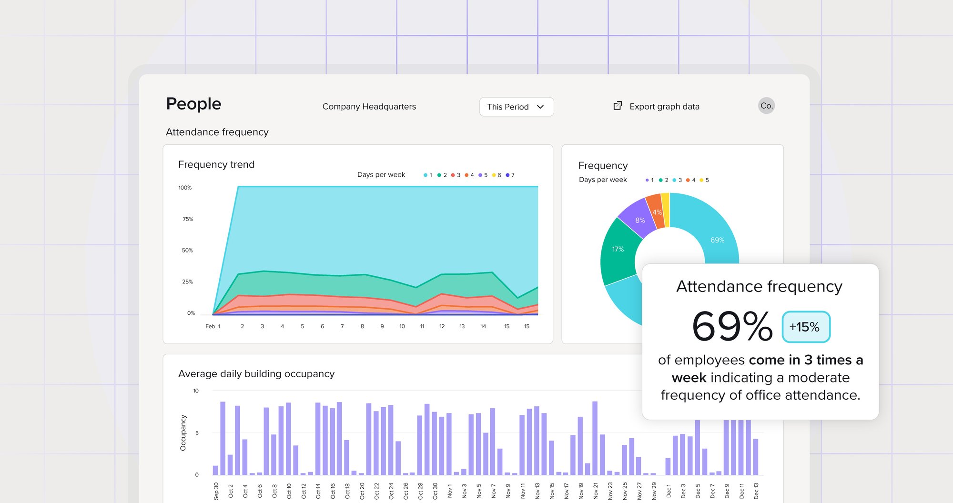Click the Oct 2 occupancy bar
Image resolution: width=953 pixels, height=503 pixels.
tap(230, 464)
